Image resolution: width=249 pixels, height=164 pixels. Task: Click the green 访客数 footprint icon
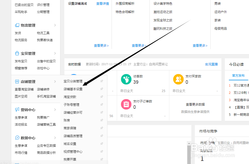tap(126, 79)
